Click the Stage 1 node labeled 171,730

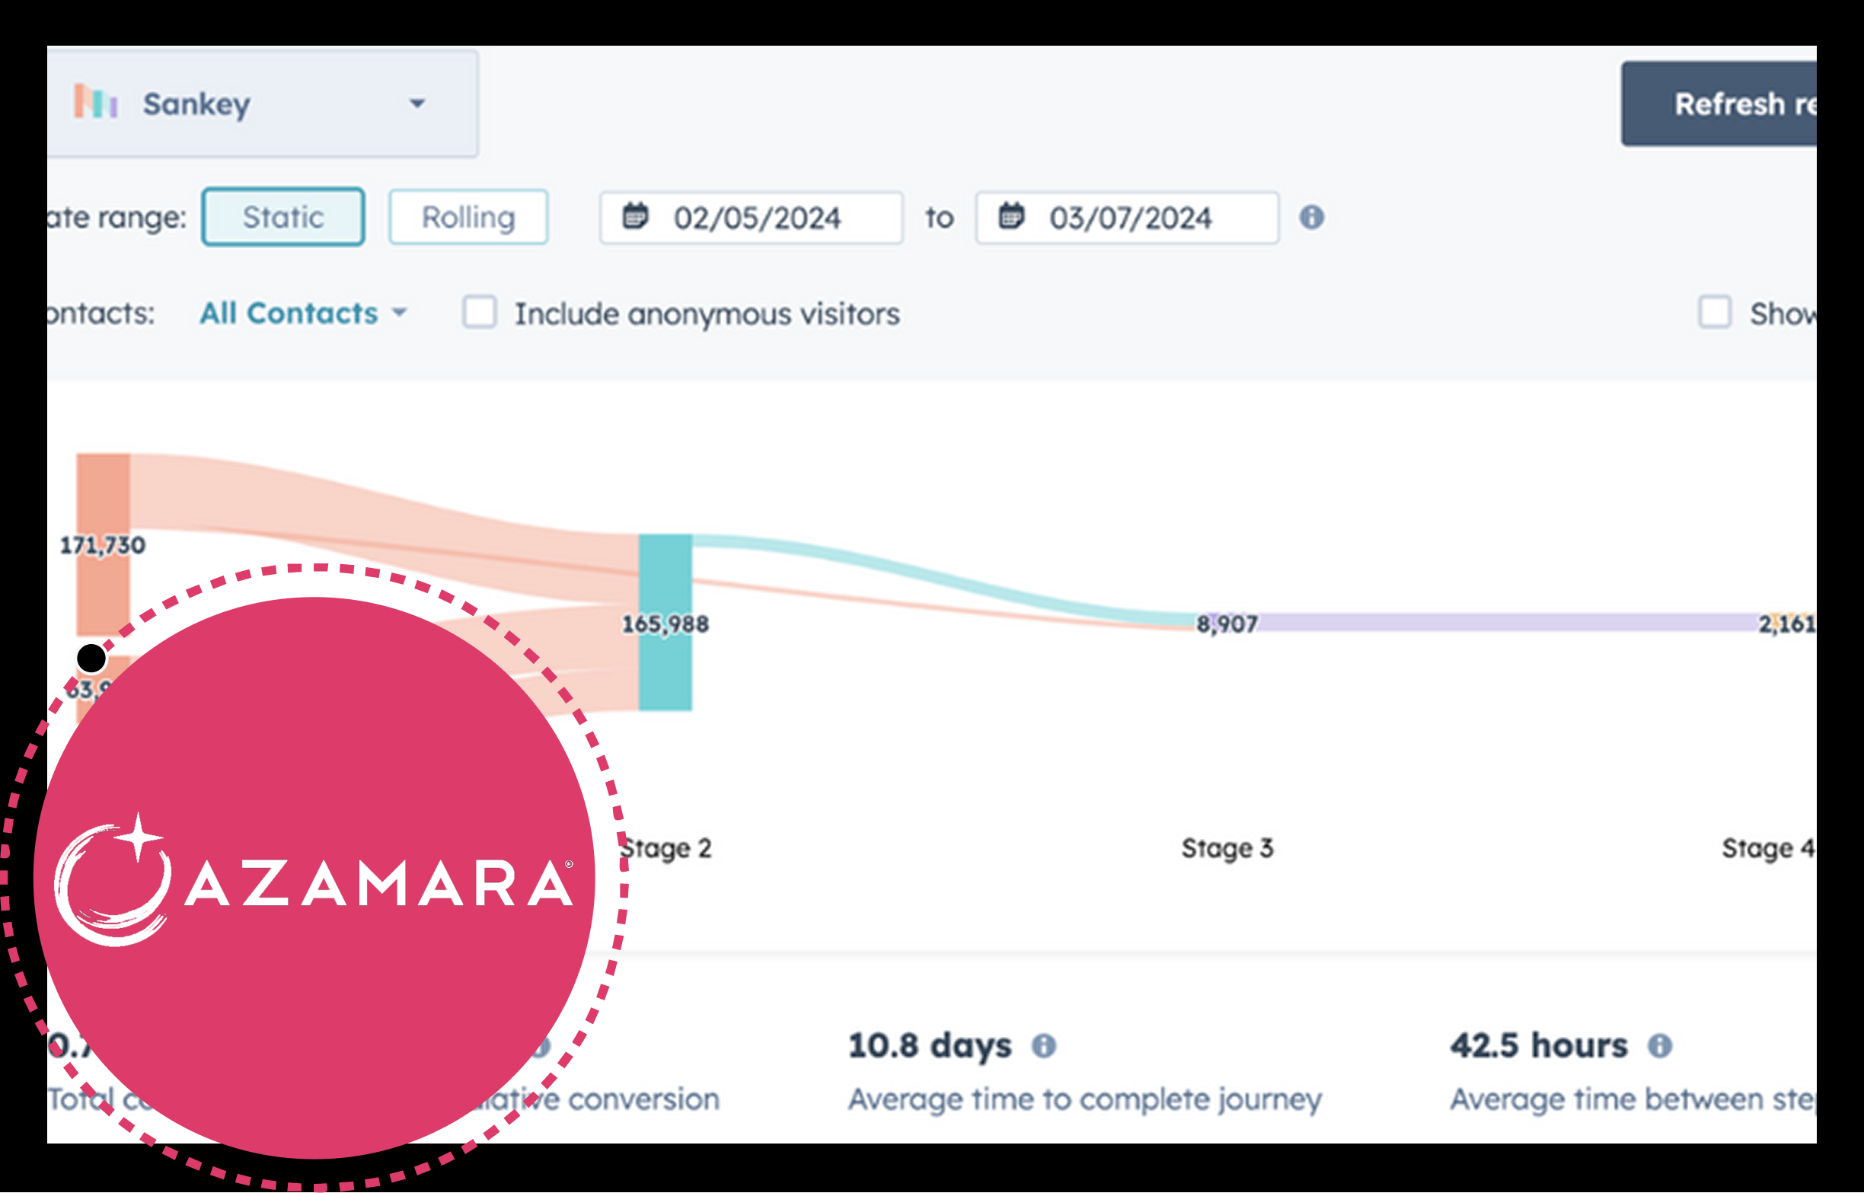[x=103, y=544]
